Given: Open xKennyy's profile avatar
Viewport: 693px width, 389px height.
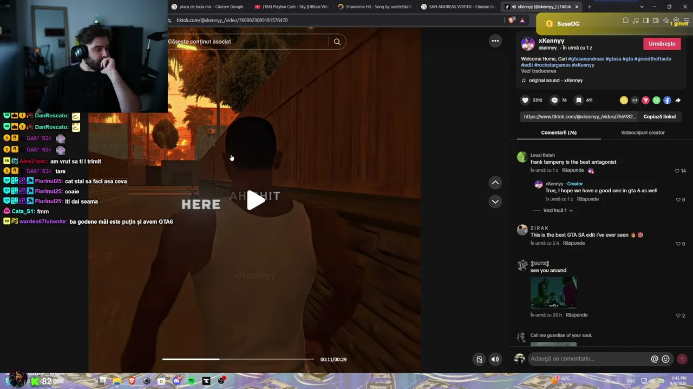Looking at the screenshot, I should (x=528, y=44).
